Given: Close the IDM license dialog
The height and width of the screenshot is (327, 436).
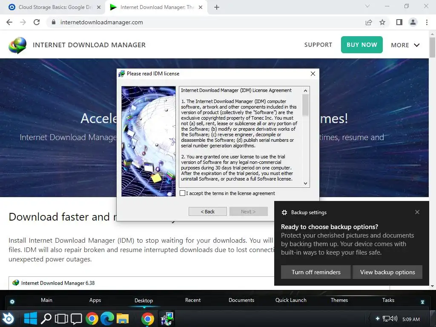Looking at the screenshot, I should [313, 74].
